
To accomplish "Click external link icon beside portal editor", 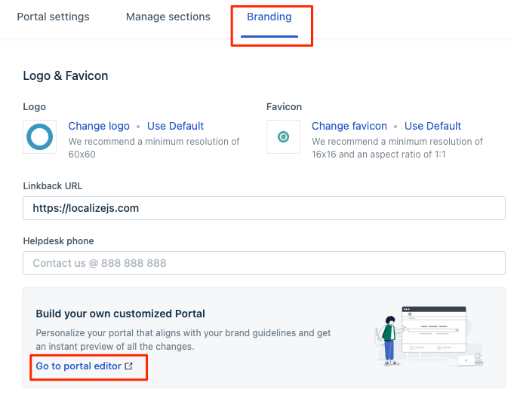I will 129,366.
